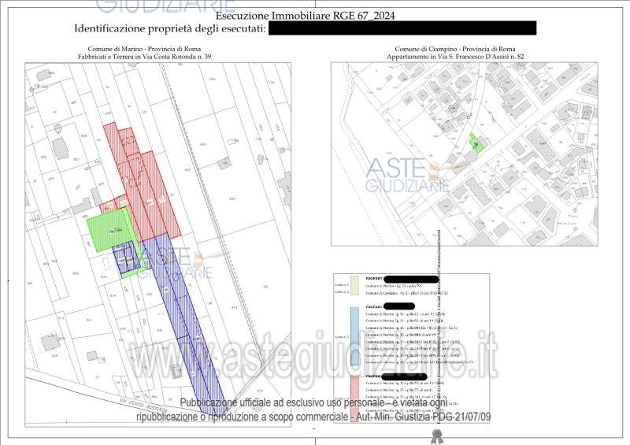630x445 pixels.
Task: Click "Fabbricati e Terreni in Via Costa Rotonda" subtitle
Action: pos(144,57)
